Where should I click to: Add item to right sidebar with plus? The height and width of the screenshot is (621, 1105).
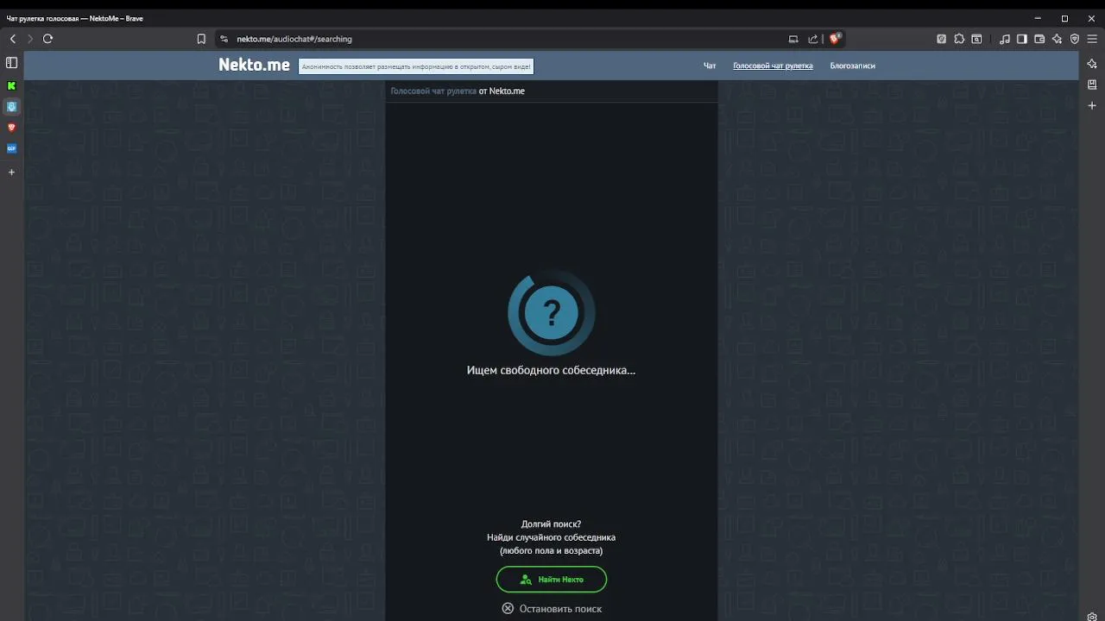[x=1092, y=105]
